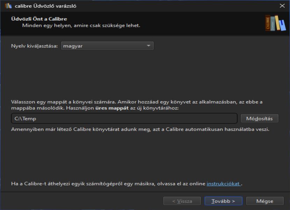
Task: Click the C:\Temp library folder path field
Action: 124,118
